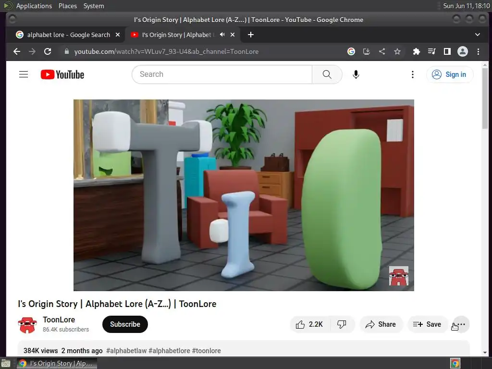This screenshot has height=369, width=492.
Task: Go to YouTube home via the logo
Action: click(x=62, y=74)
